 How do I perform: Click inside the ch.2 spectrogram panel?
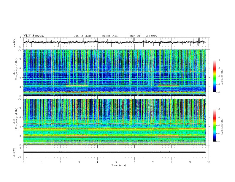(x=116, y=122)
